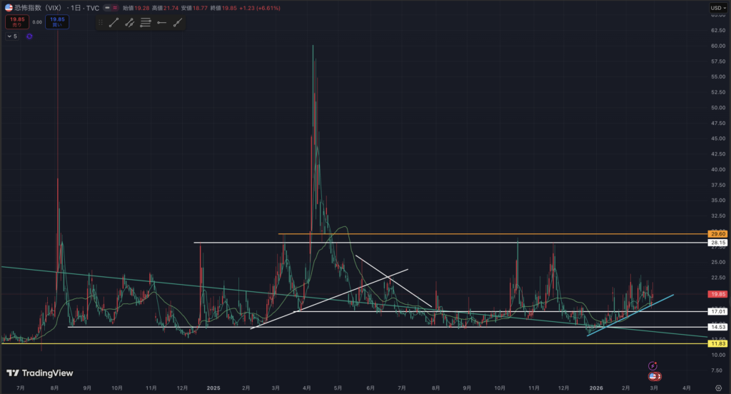The width and height of the screenshot is (731, 394).
Task: Select the trend line drawing tool
Action: [x=114, y=23]
